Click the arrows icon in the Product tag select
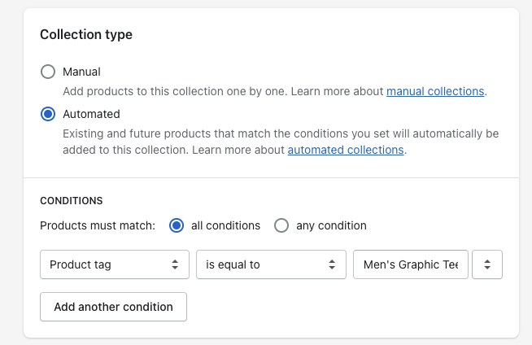532x345 pixels. [174, 264]
